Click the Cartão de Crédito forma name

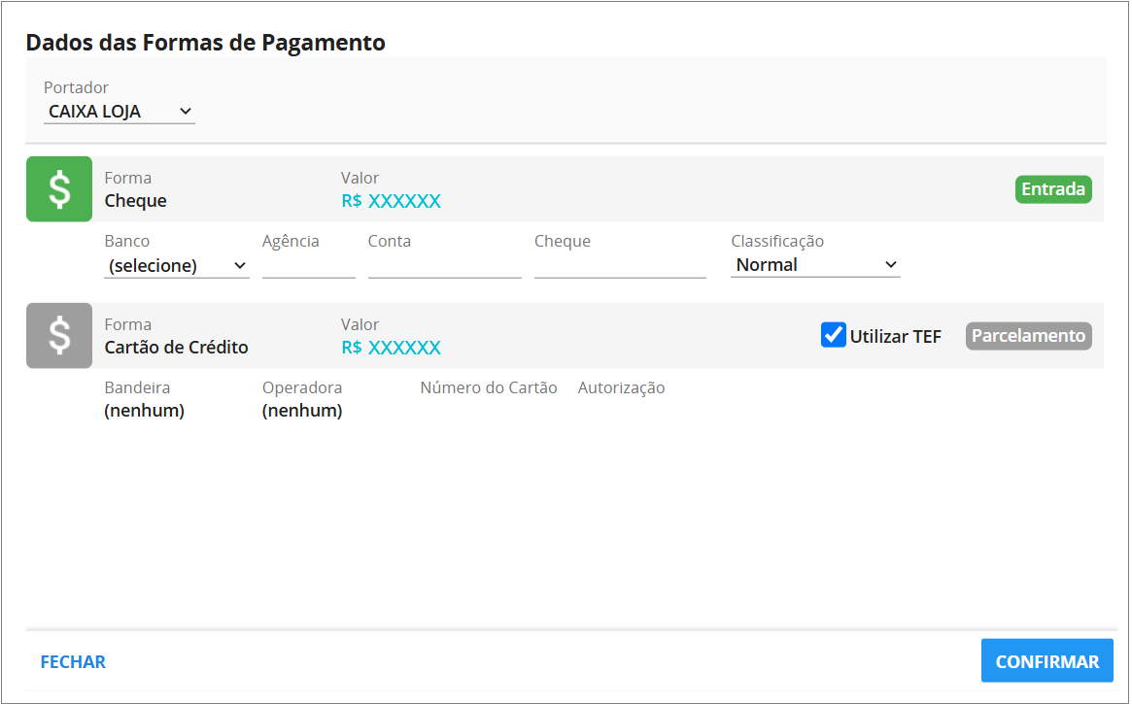coord(176,348)
